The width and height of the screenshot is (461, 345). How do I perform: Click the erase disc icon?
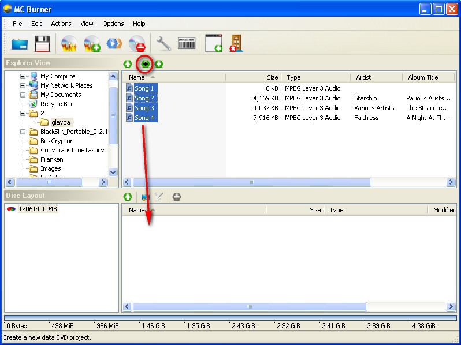coord(137,44)
